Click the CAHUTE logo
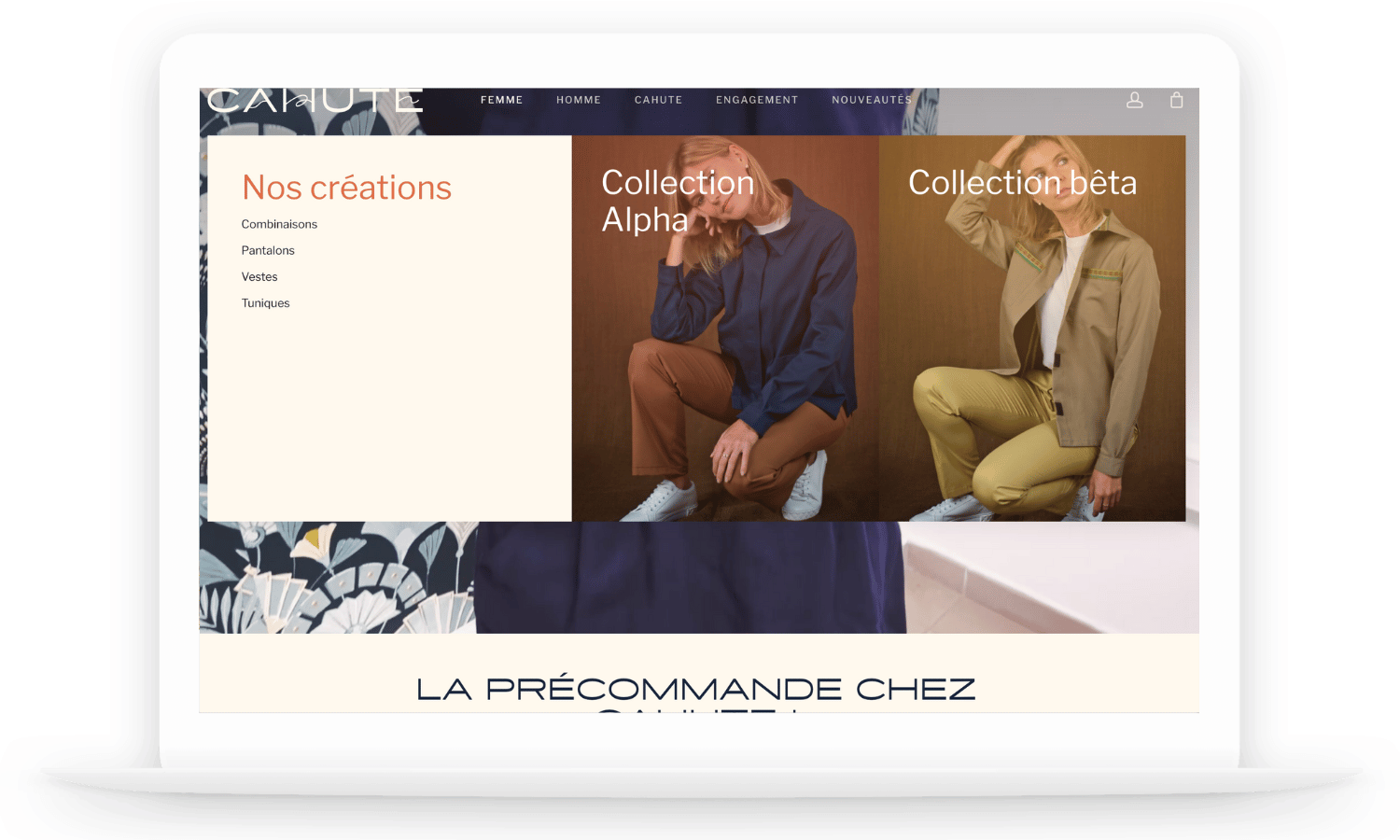 (x=315, y=100)
